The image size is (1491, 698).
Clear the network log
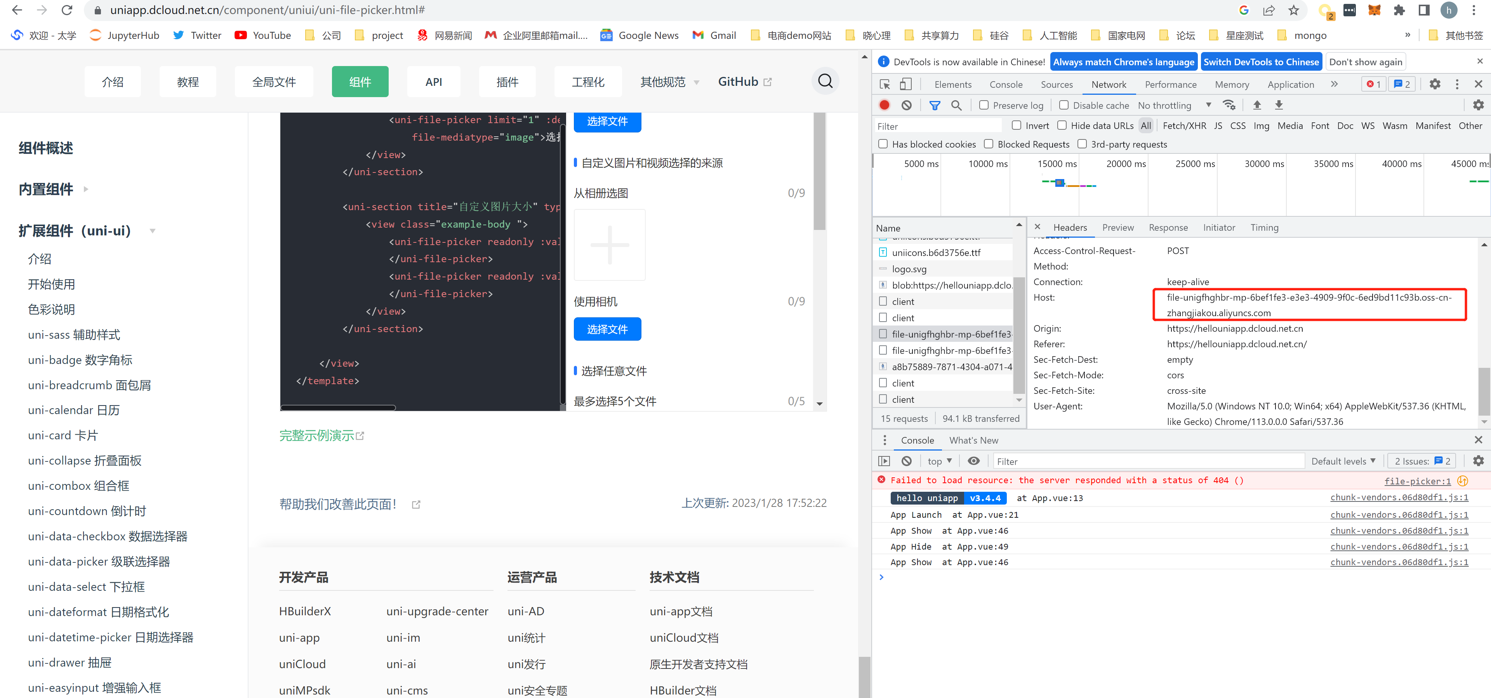point(906,105)
